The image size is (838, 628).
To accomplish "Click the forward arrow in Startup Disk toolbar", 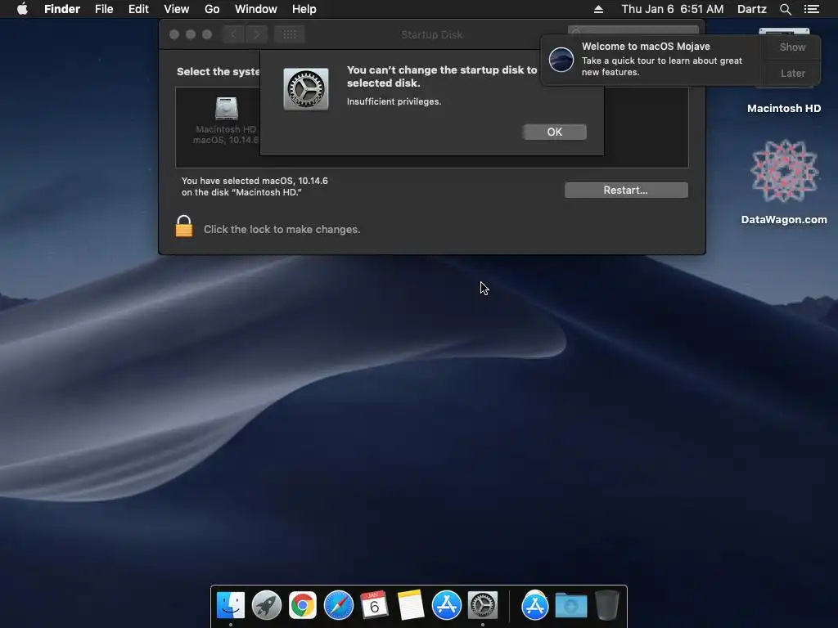I will click(x=256, y=34).
